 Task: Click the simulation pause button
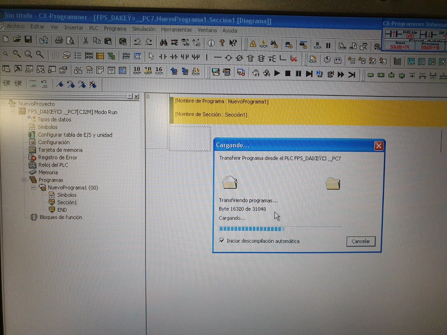tap(298, 74)
